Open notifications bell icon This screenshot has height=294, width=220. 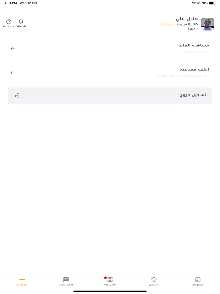pos(21,22)
